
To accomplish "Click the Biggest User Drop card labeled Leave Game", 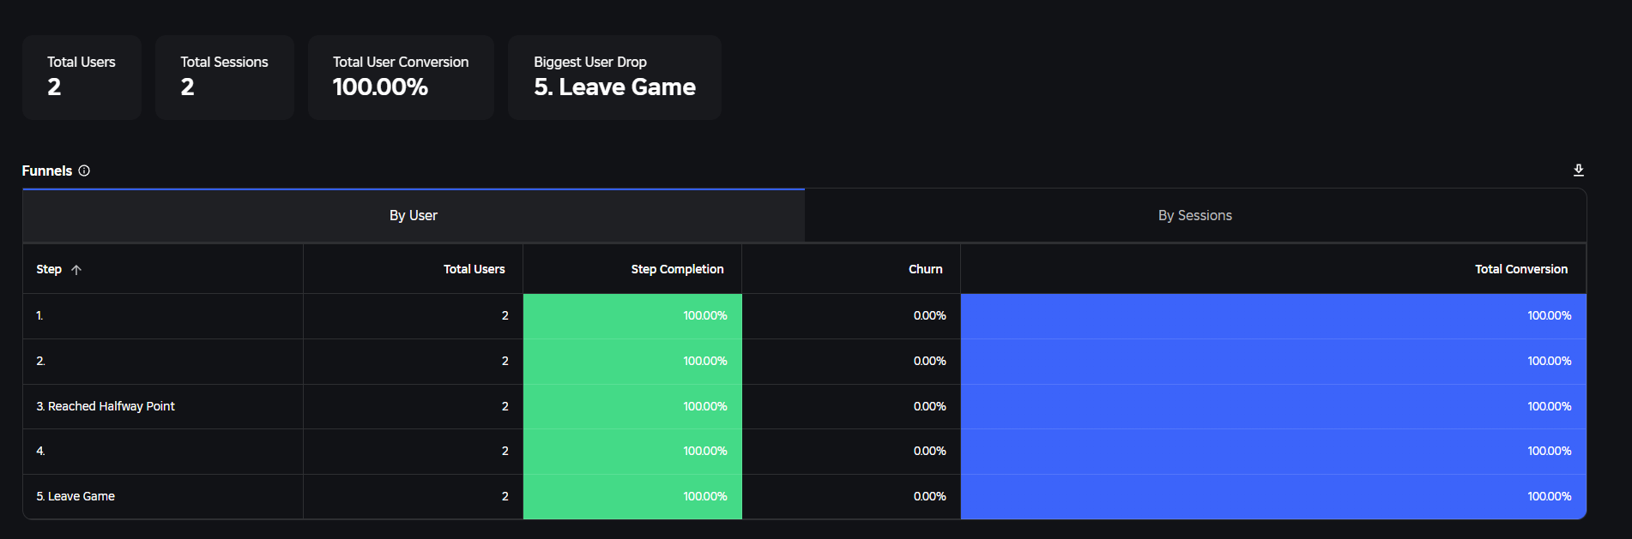I will 614,77.
